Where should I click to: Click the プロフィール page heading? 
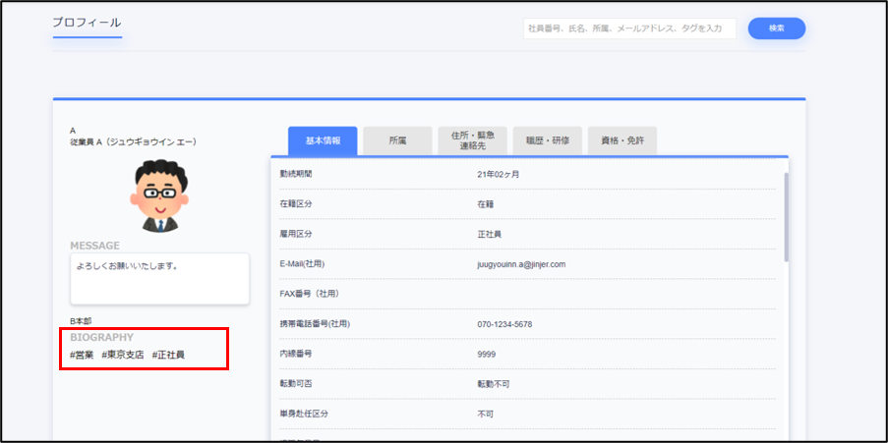(x=88, y=23)
